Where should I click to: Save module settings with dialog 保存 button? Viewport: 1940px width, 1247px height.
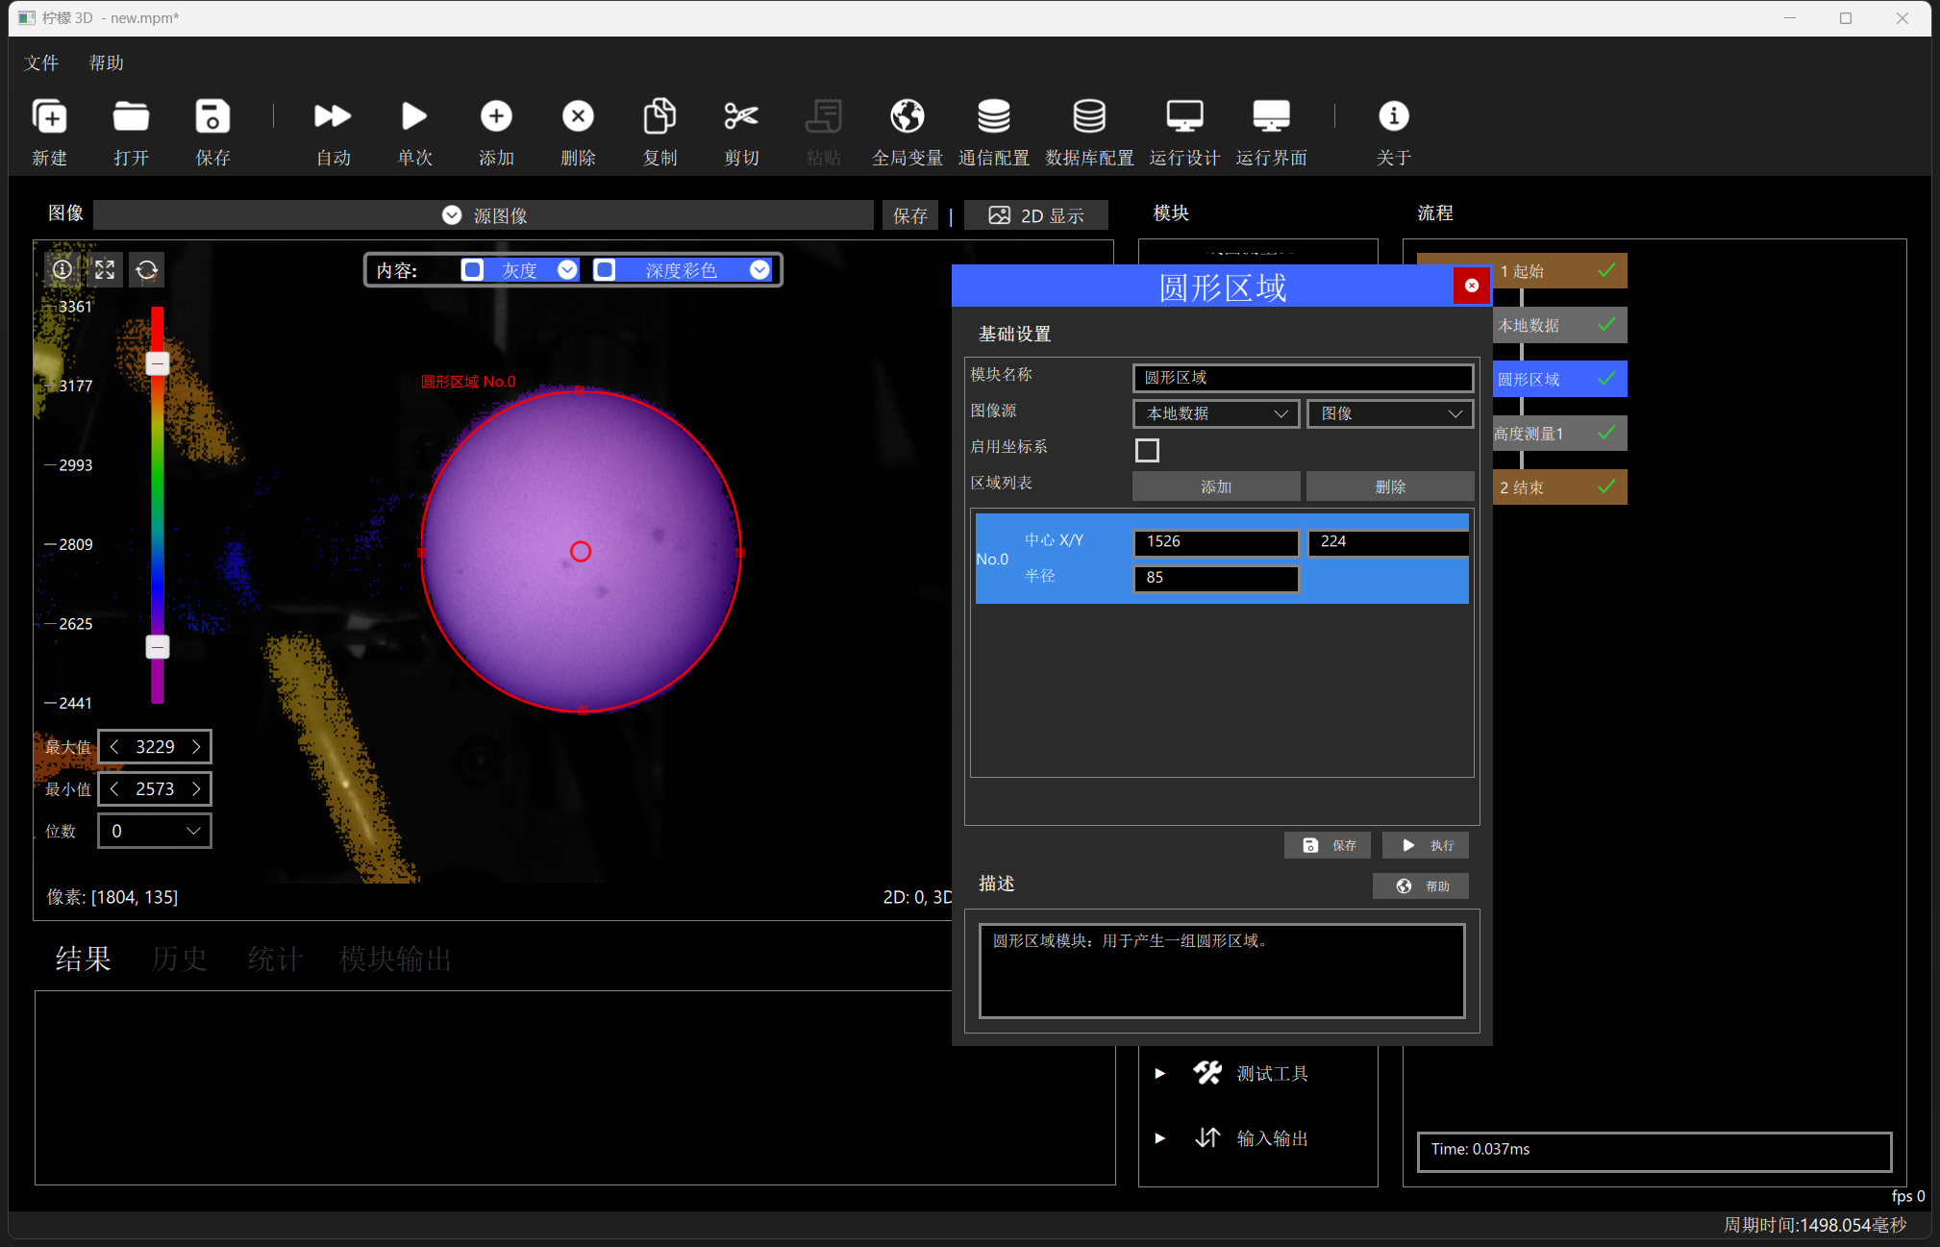[x=1328, y=845]
